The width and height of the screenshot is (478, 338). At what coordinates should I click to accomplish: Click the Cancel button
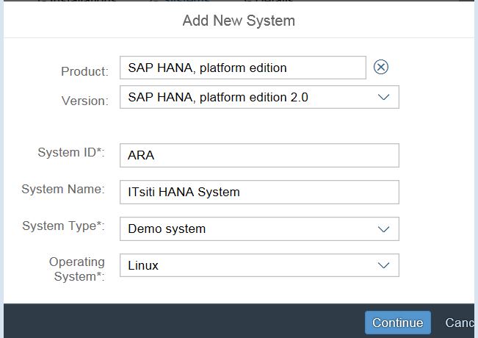tap(460, 323)
